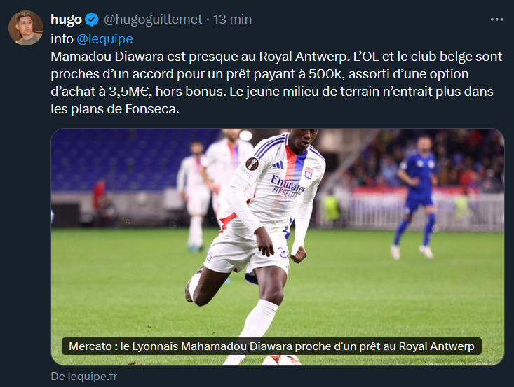Click hugo's profile avatar picture
514x387 pixels.
[25, 28]
